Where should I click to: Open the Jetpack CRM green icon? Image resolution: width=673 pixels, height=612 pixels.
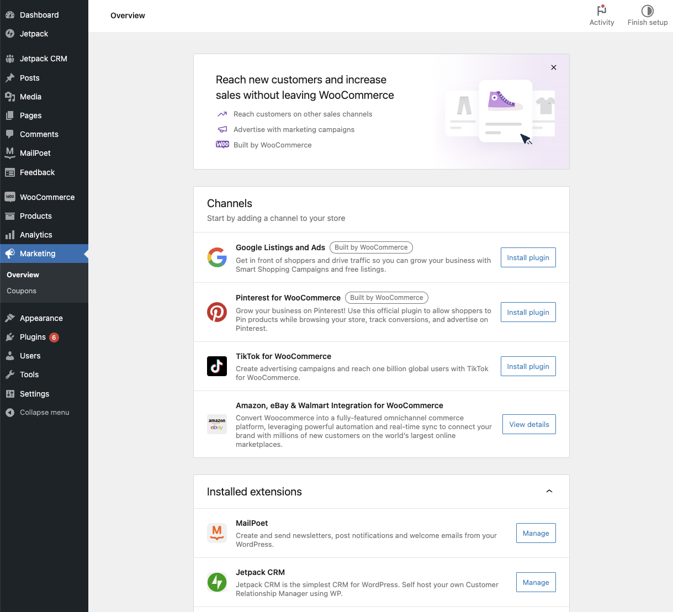(217, 582)
